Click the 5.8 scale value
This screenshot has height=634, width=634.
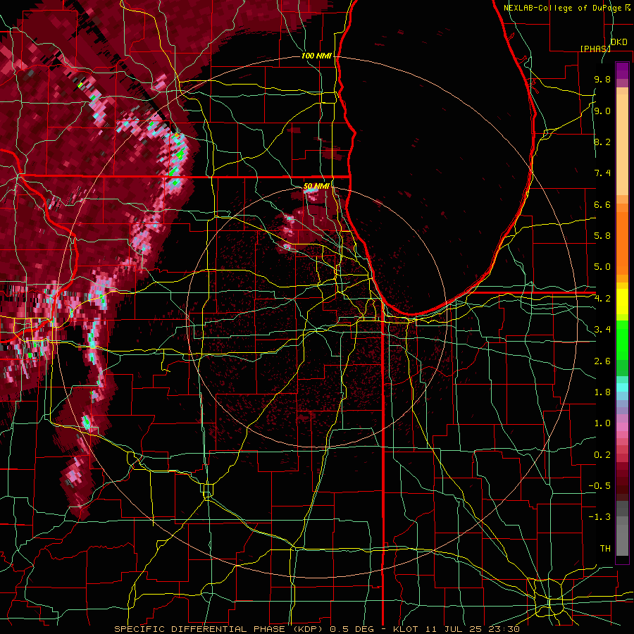(x=602, y=236)
